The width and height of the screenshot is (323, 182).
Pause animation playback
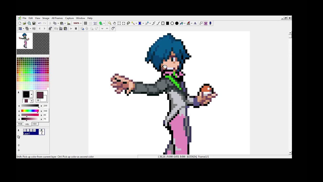76,29
